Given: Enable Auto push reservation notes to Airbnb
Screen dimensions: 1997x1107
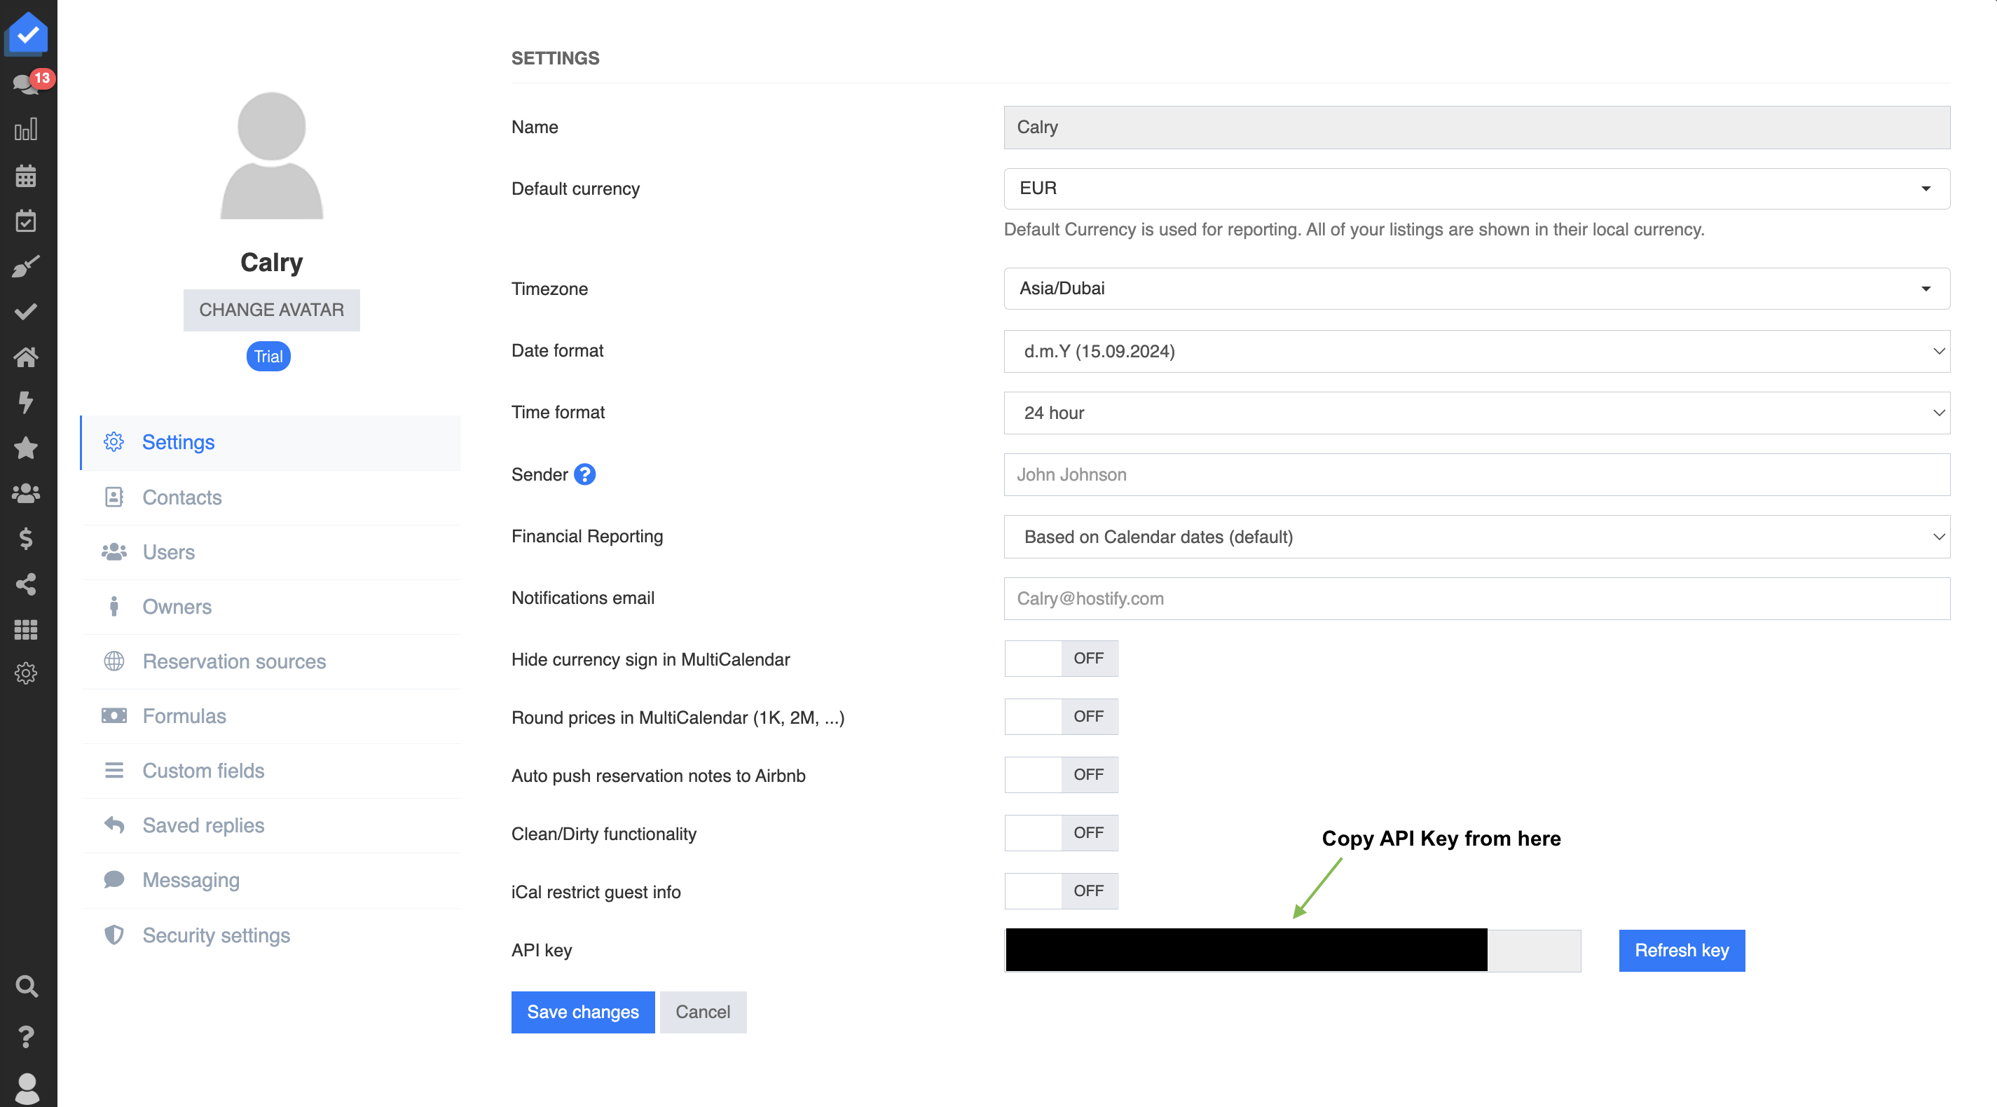Looking at the screenshot, I should click(1061, 774).
